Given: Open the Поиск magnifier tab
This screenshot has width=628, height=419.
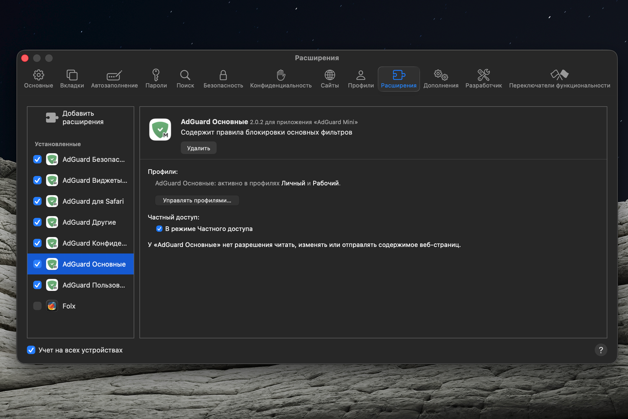Looking at the screenshot, I should 185,79.
